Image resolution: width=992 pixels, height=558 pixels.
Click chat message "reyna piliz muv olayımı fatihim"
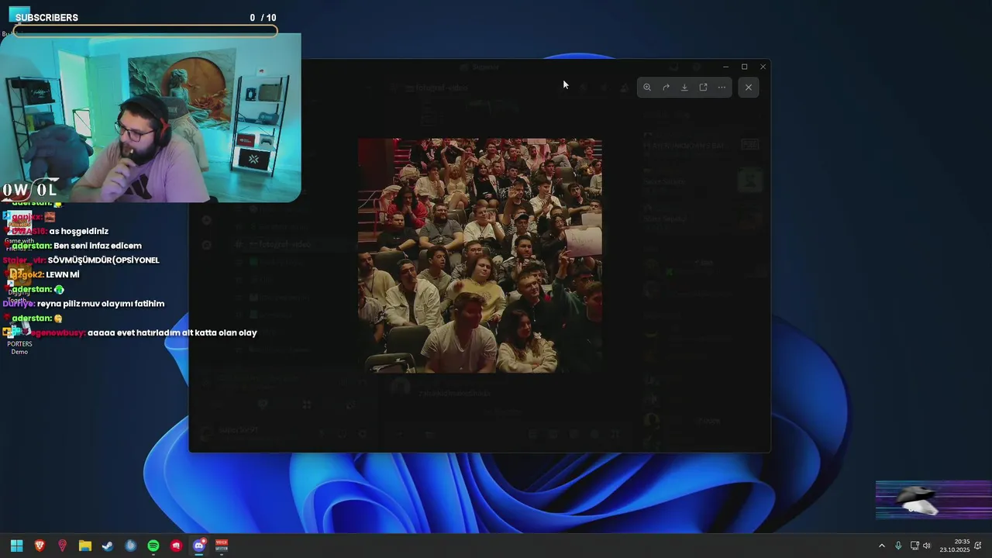point(101,304)
